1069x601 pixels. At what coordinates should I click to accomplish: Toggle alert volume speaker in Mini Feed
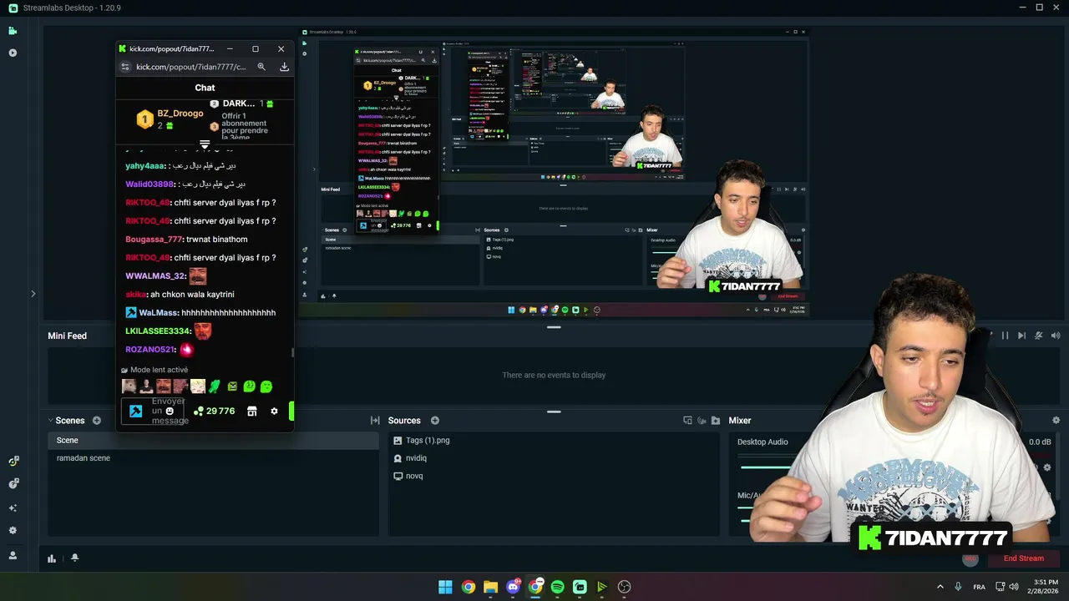tap(1056, 336)
